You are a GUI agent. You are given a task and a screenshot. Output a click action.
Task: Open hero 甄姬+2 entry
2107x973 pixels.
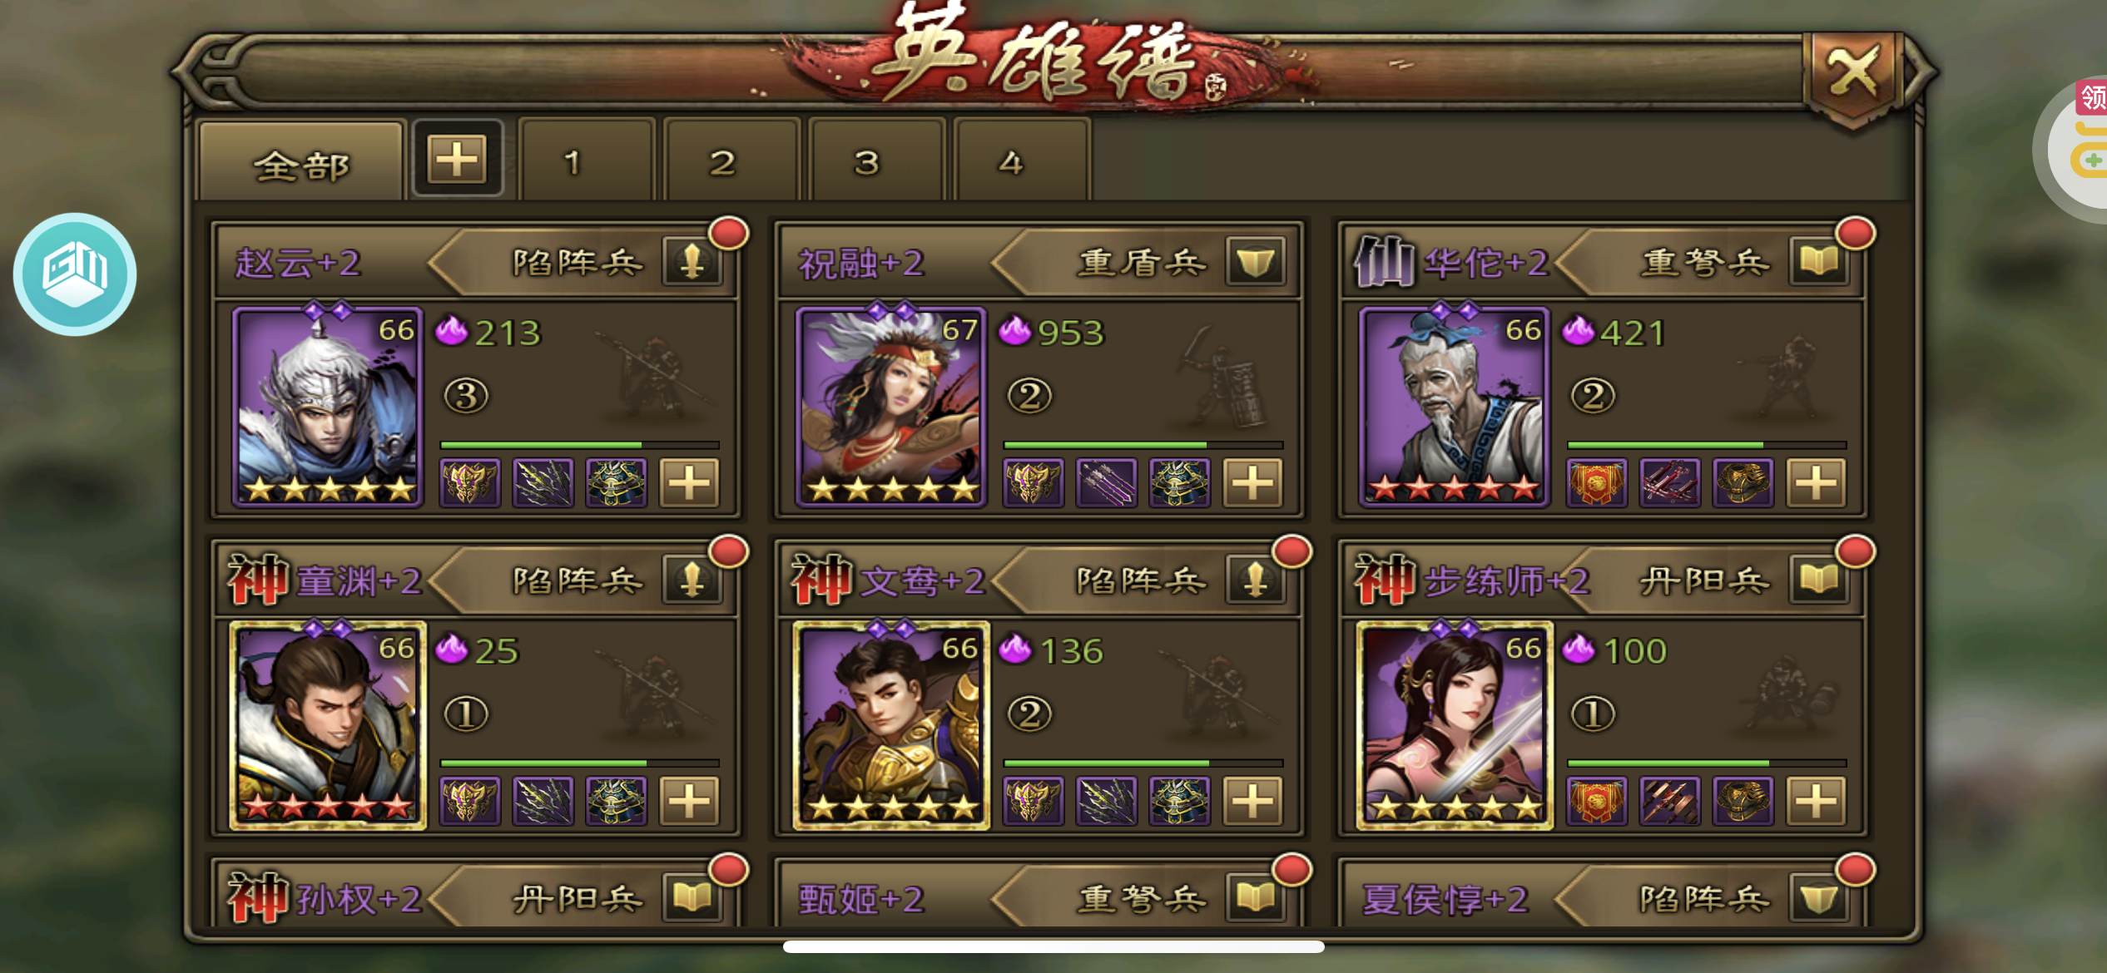pyautogui.click(x=862, y=899)
